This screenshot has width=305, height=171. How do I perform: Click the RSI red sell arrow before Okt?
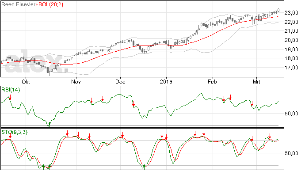point(10,97)
